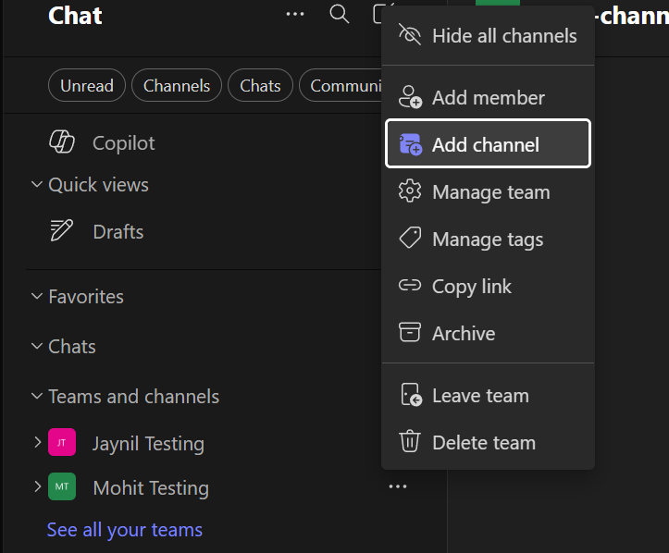Open See all your teams link

coord(125,530)
